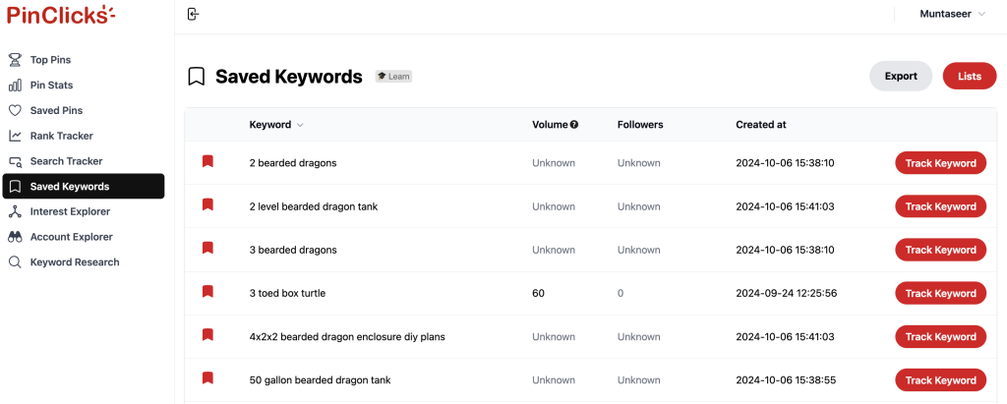Go to Interest Explorer in sidebar
This screenshot has width=1007, height=404.
click(70, 211)
